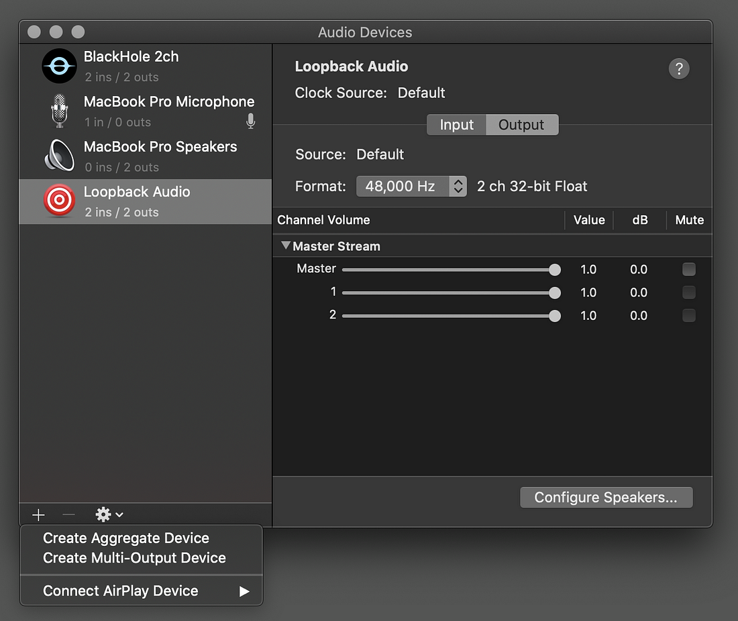Click channel 2 dB 0.0 field
The width and height of the screenshot is (738, 621).
click(639, 316)
